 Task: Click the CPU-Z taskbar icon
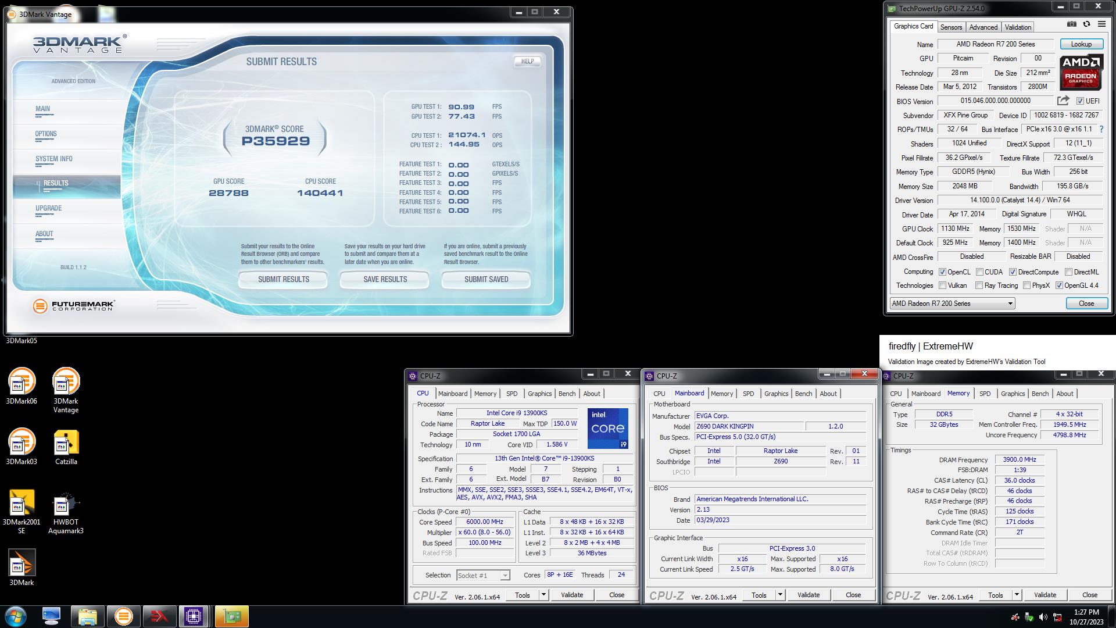(194, 616)
